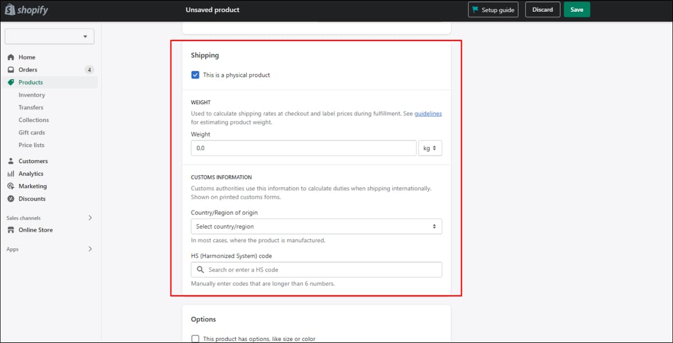Click the Discounts badge icon
Viewport: 673px width, 343px height.
click(x=11, y=199)
